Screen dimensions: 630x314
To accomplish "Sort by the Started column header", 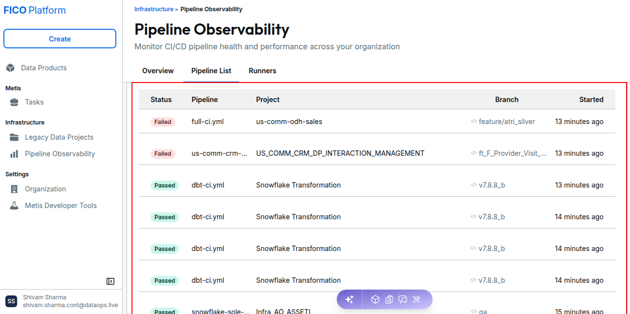I will pos(591,100).
